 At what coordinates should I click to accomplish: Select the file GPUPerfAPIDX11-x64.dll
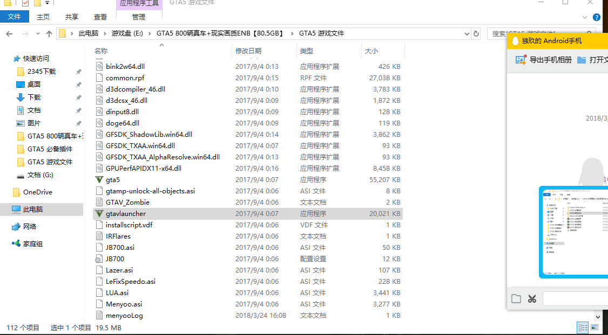point(144,168)
